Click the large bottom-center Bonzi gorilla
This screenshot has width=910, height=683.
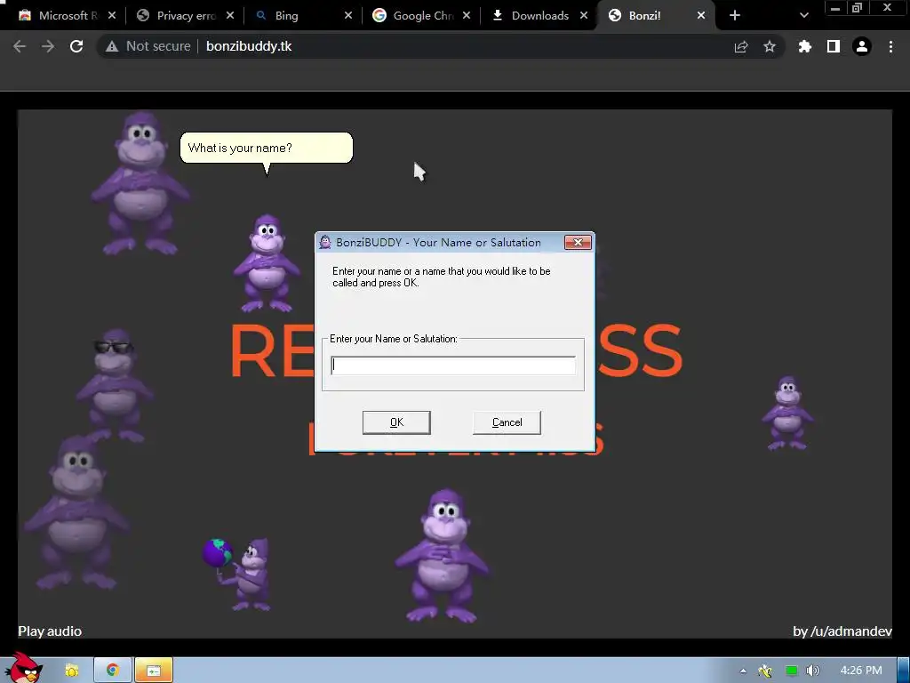point(443,556)
